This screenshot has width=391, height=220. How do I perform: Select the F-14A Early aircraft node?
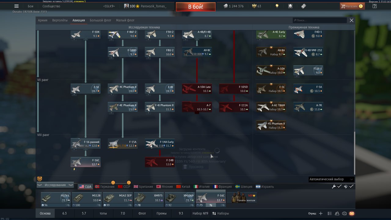[160, 144]
